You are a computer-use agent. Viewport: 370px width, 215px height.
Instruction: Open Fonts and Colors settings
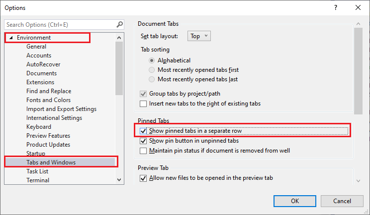(49, 100)
